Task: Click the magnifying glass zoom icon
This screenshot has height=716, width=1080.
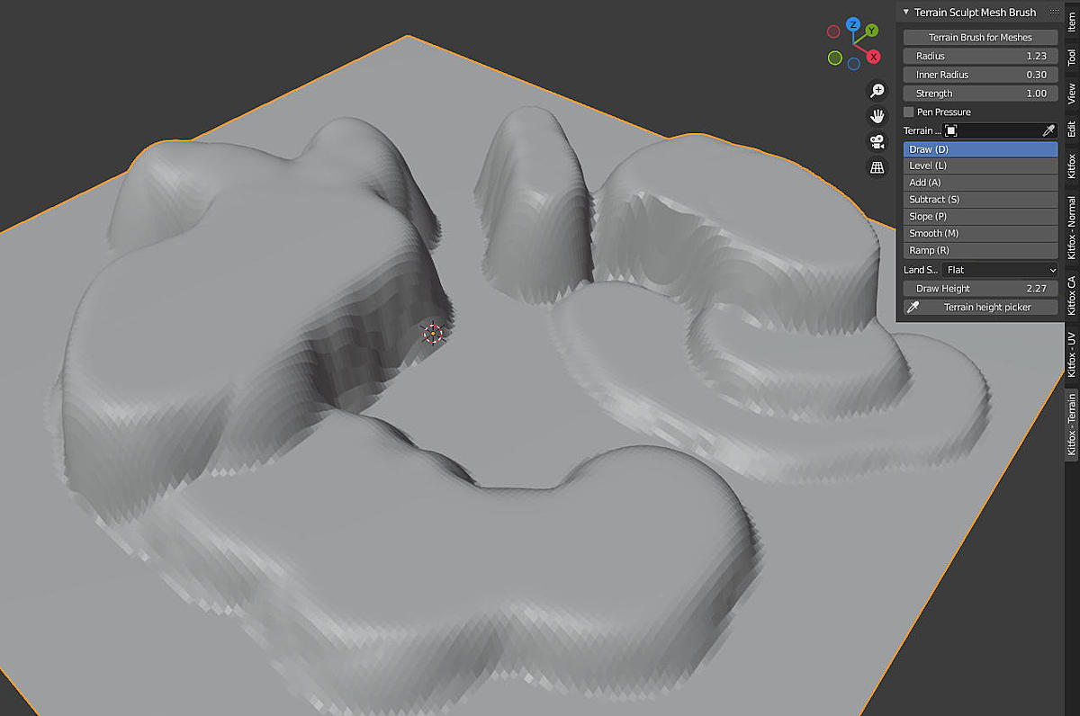Action: [x=877, y=90]
